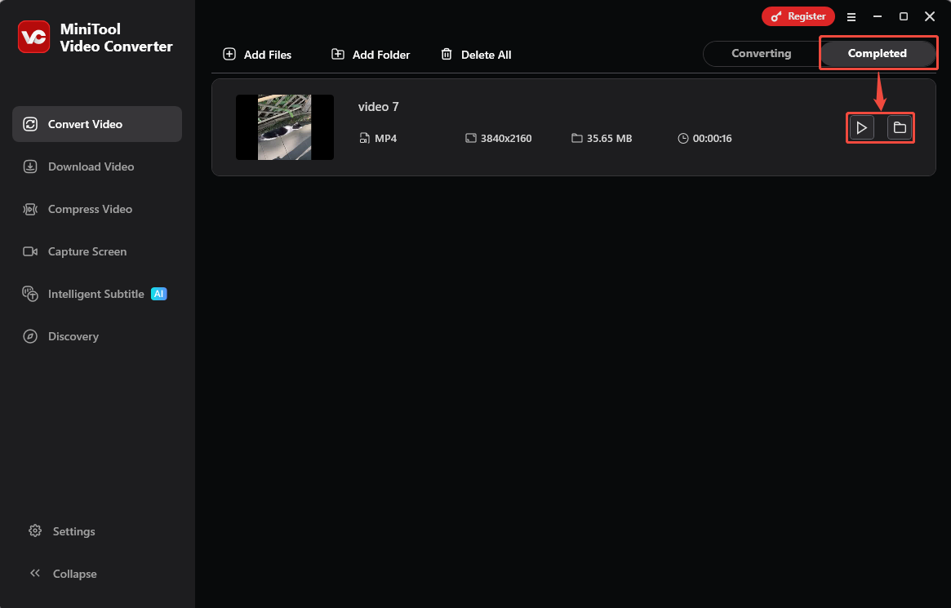The height and width of the screenshot is (608, 951).
Task: Click the MiniTool Video Converter logo
Action: click(33, 37)
